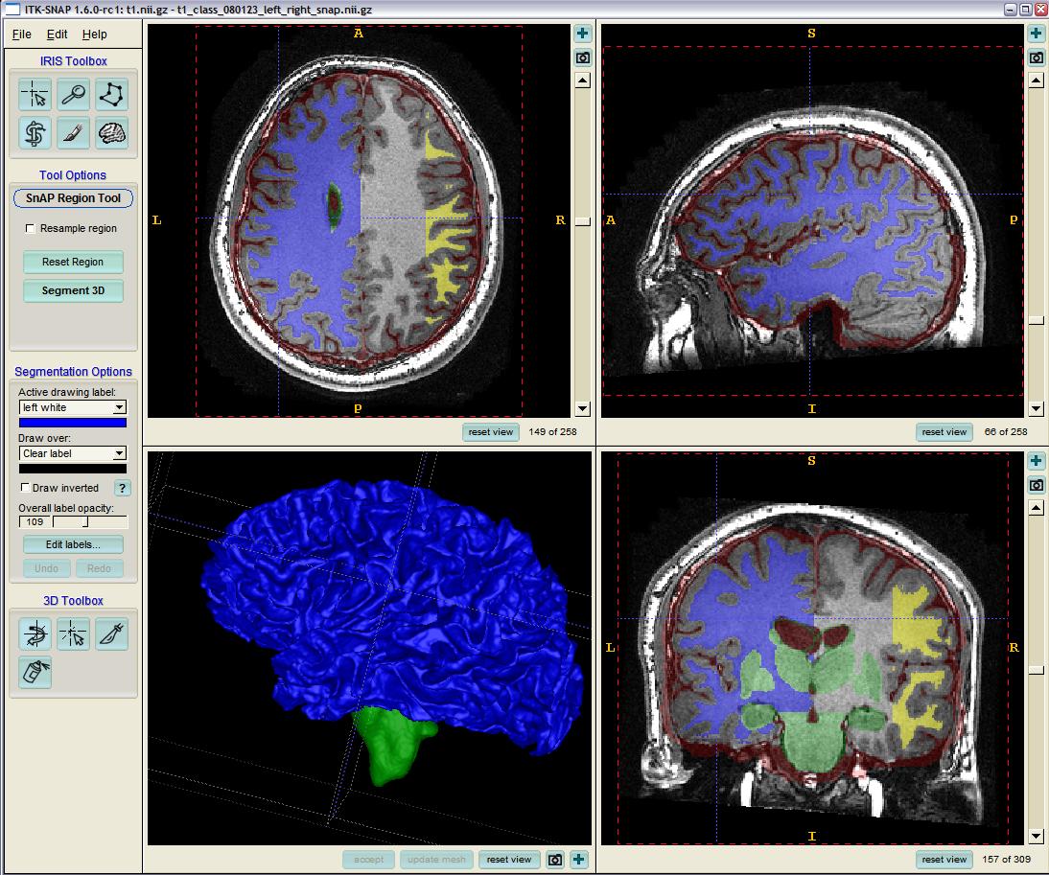Take a snapshot of the axial view
Viewport: 1049px width, 875px height.
582,58
